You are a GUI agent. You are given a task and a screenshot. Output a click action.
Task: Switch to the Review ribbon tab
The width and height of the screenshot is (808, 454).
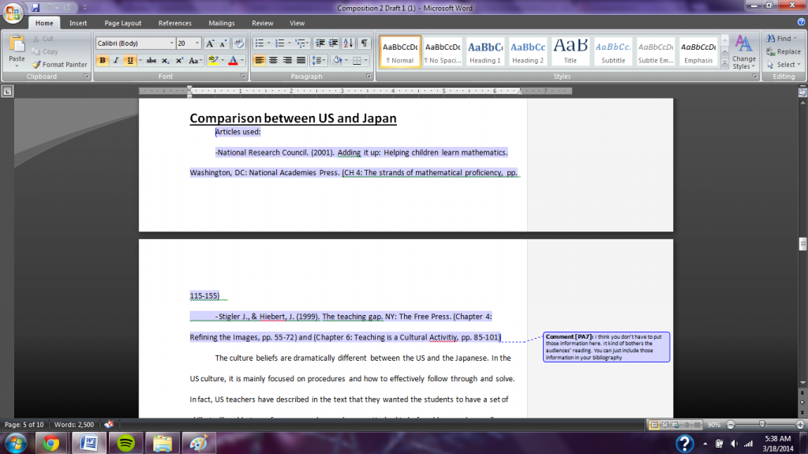point(262,24)
